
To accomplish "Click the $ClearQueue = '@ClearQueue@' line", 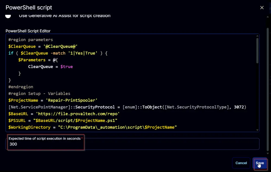I will (43, 46).
